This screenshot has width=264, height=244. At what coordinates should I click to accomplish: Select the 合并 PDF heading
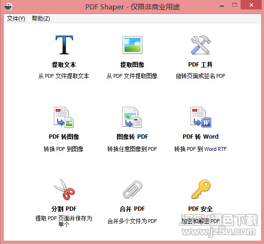(x=132, y=209)
